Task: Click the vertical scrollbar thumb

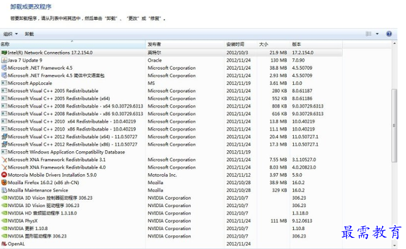Action: [394, 125]
